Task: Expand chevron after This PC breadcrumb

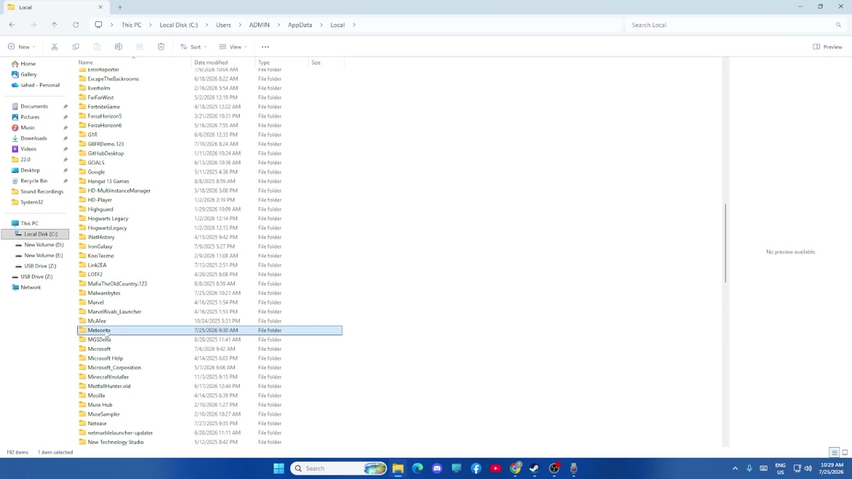Action: tap(150, 25)
